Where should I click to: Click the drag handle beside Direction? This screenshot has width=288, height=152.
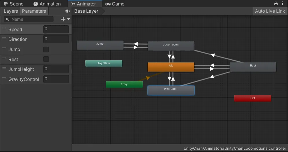tap(4, 38)
